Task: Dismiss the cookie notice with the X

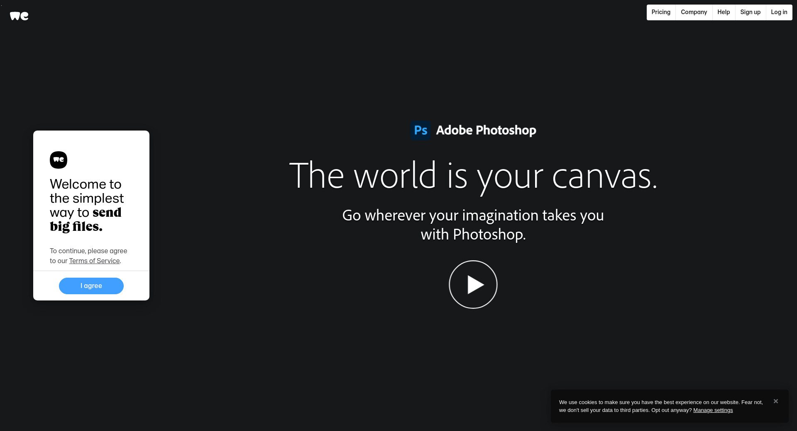Action: click(x=776, y=401)
